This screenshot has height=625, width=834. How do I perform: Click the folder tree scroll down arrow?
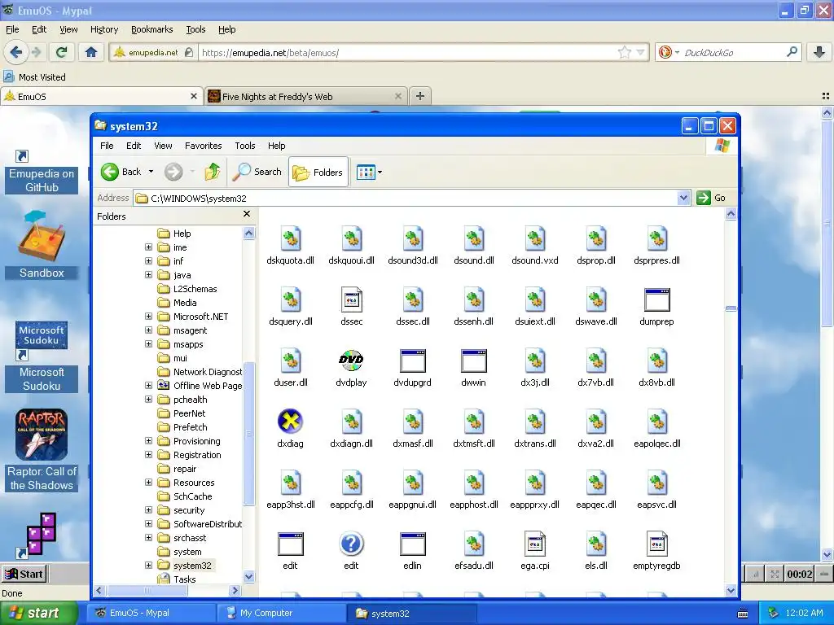pos(248,577)
